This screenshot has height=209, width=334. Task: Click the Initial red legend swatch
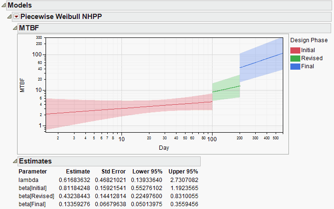tap(295, 50)
